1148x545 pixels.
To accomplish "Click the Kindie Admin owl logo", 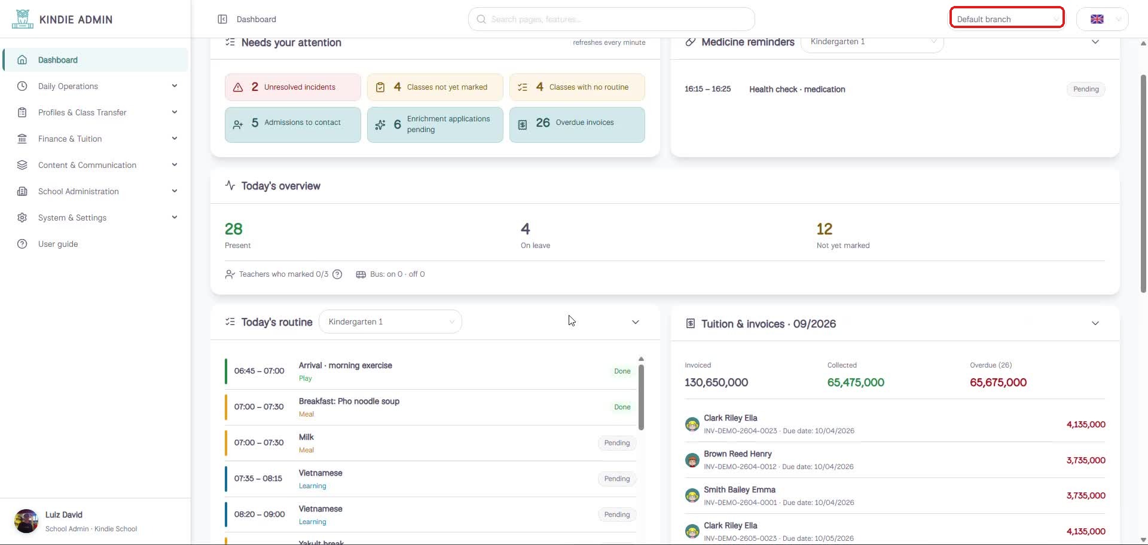I will click(22, 19).
